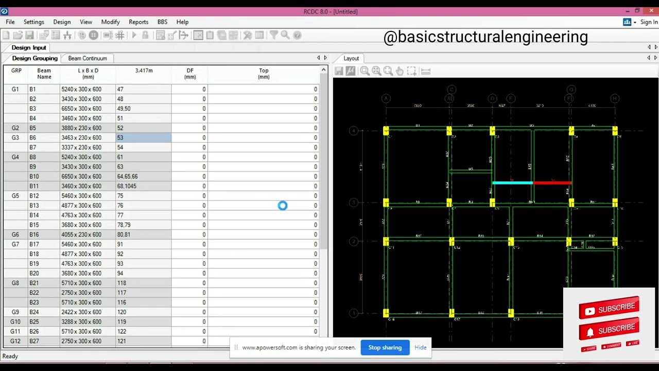Screen dimensions: 659x371
Task: Select the Design Grouping tab
Action: coord(35,58)
